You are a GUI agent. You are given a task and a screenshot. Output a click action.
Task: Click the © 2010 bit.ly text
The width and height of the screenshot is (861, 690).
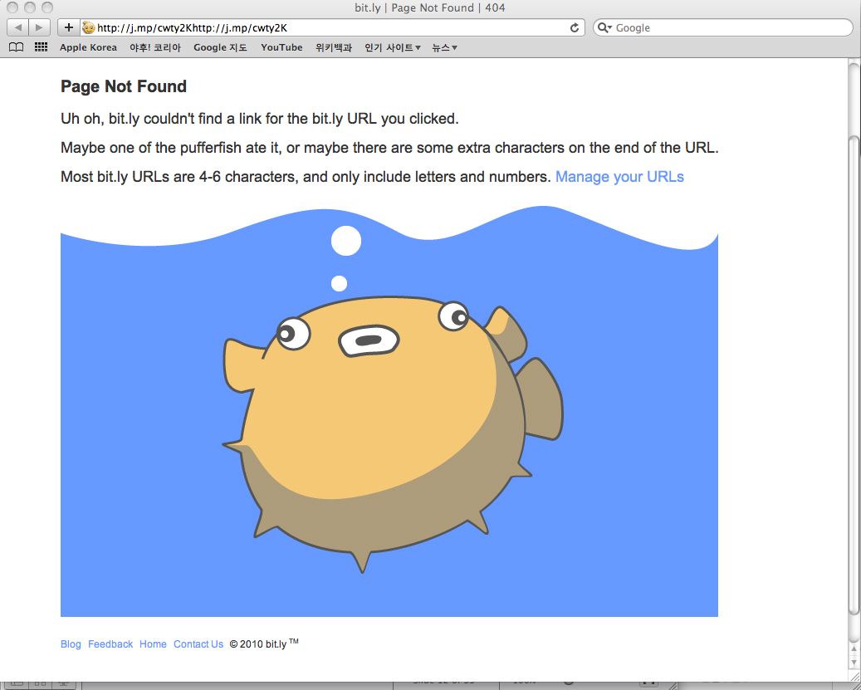[264, 644]
